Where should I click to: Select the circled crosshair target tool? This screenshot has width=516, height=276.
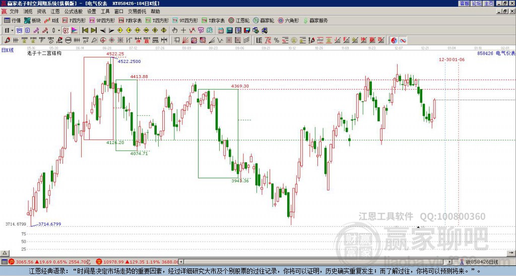[x=103, y=40]
